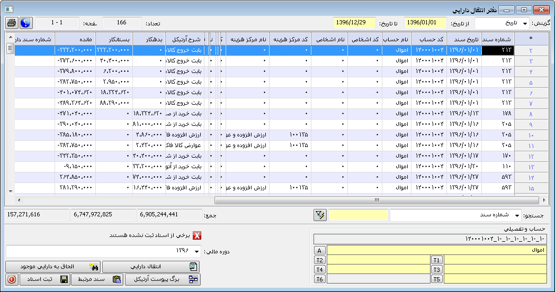This screenshot has height=292, width=555.
Task: Sort by the تاريخ سند column header
Action: click(x=464, y=39)
